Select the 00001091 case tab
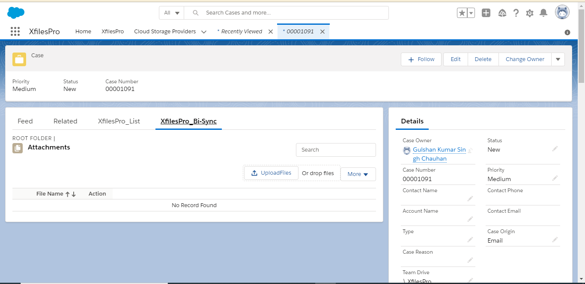Screen dimensions: 585x284 [298, 32]
